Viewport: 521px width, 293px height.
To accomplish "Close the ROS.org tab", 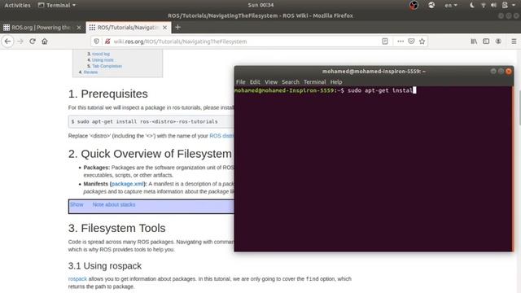I will click(x=79, y=28).
